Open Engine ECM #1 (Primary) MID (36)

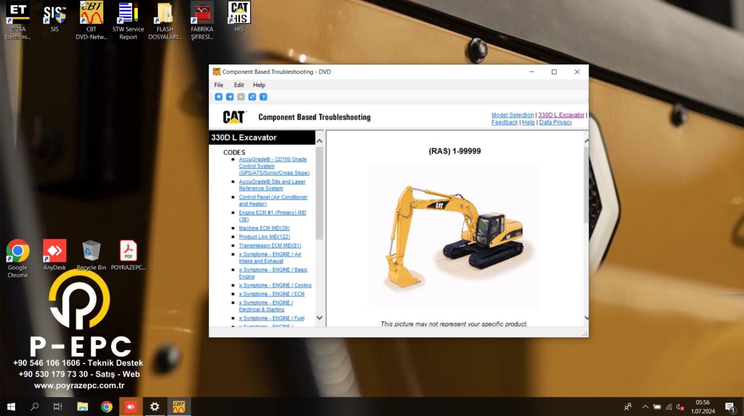click(x=272, y=216)
